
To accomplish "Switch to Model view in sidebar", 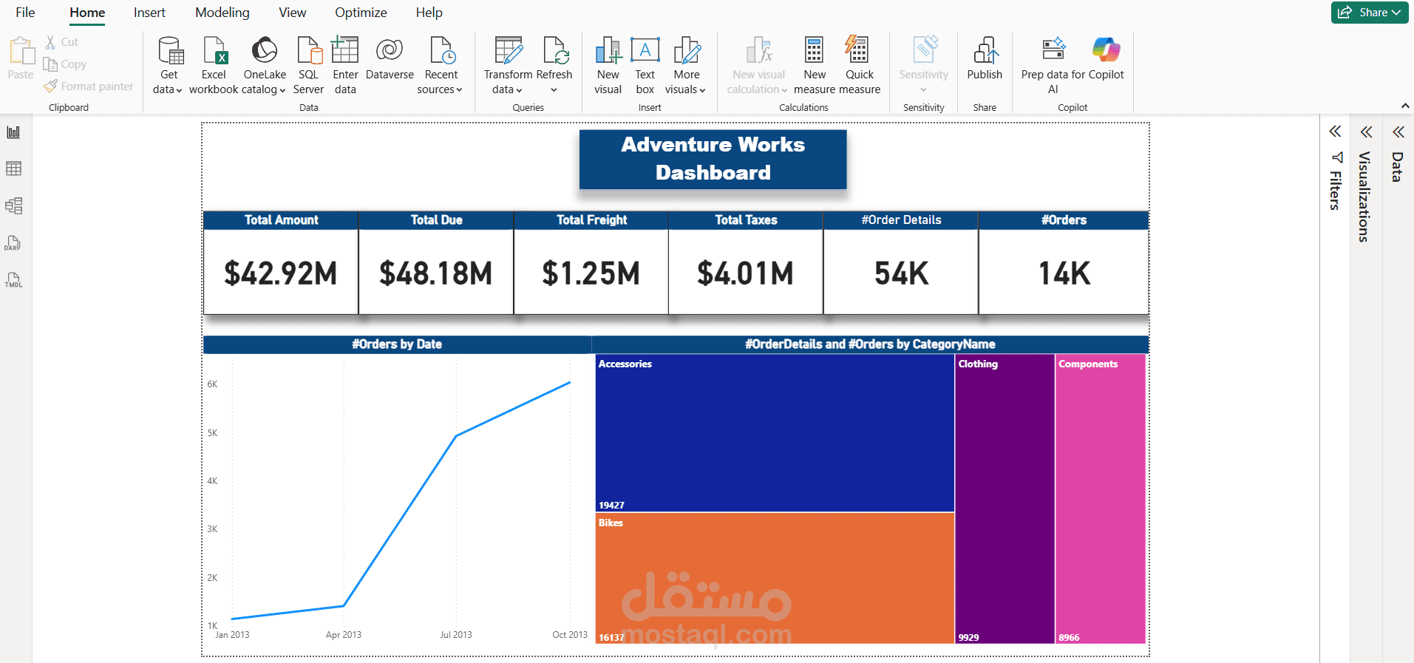I will click(x=13, y=205).
